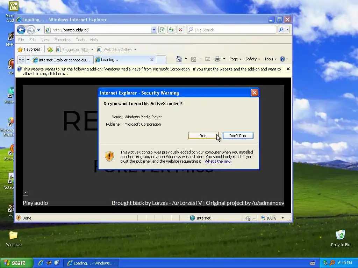Launch Internet Explorer from Quick Launch

[x=41, y=263]
